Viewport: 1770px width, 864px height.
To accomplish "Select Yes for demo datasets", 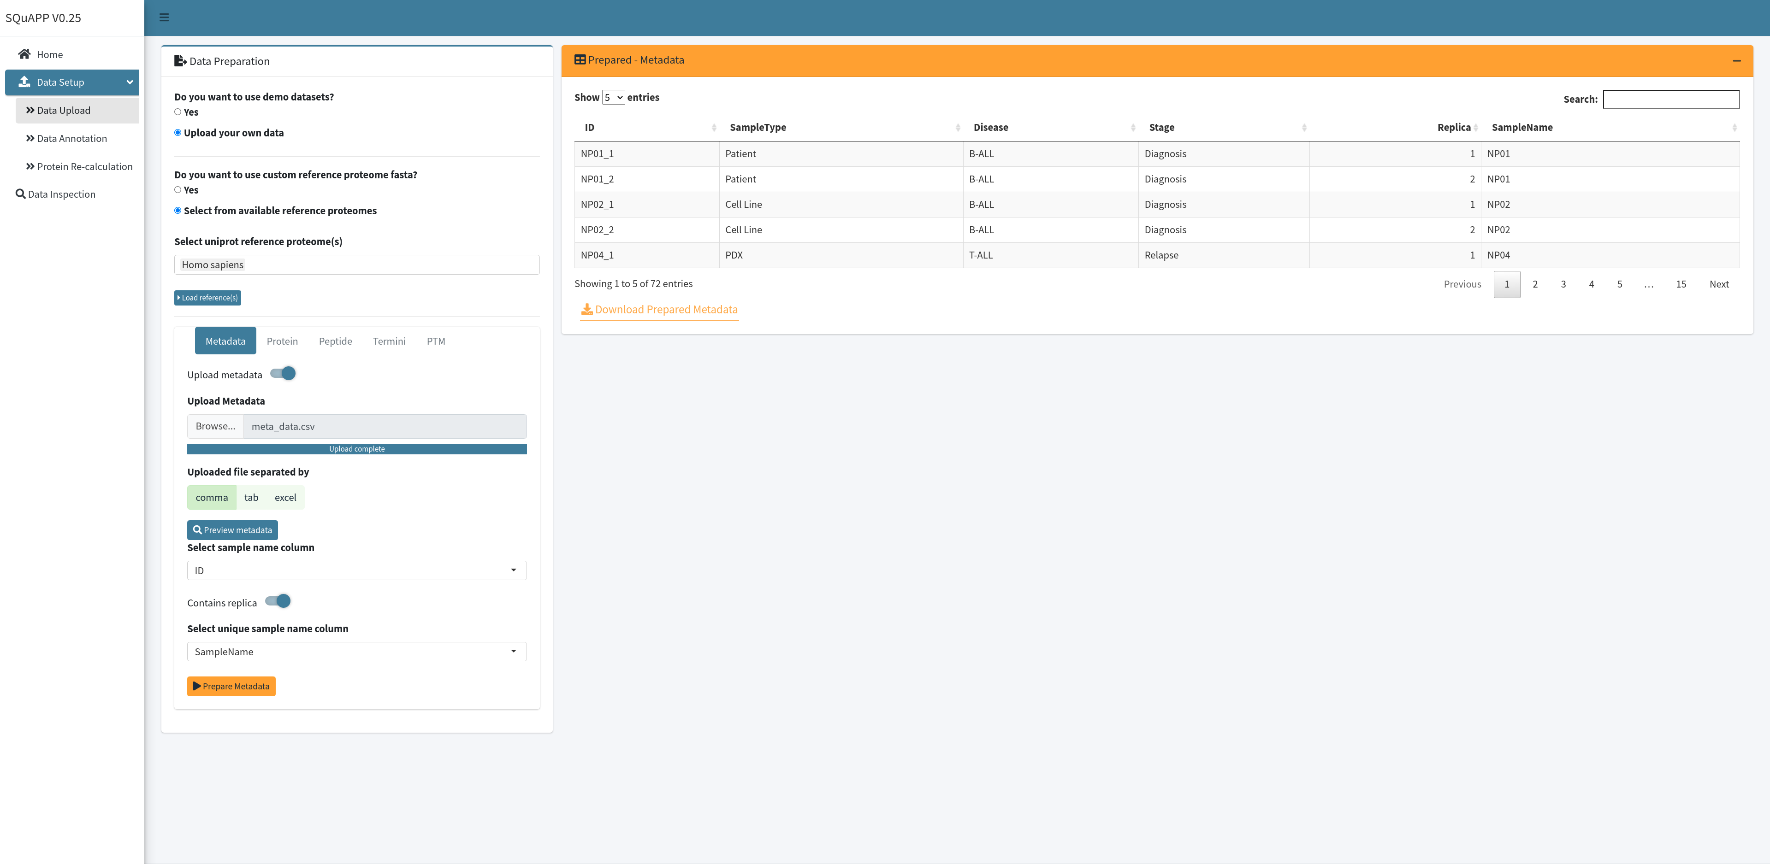I will click(178, 112).
